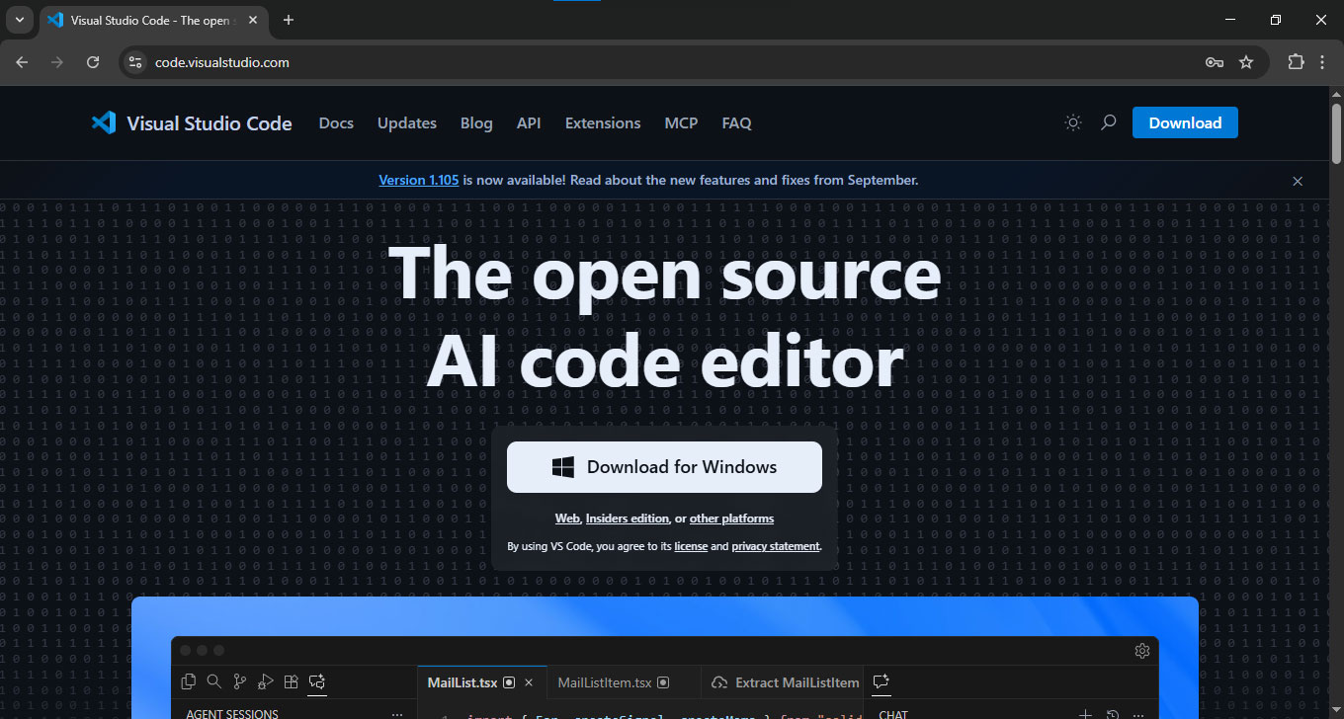Viewport: 1344px width, 719px height.
Task: Open the Chrome three-dot menu
Action: 1323,61
